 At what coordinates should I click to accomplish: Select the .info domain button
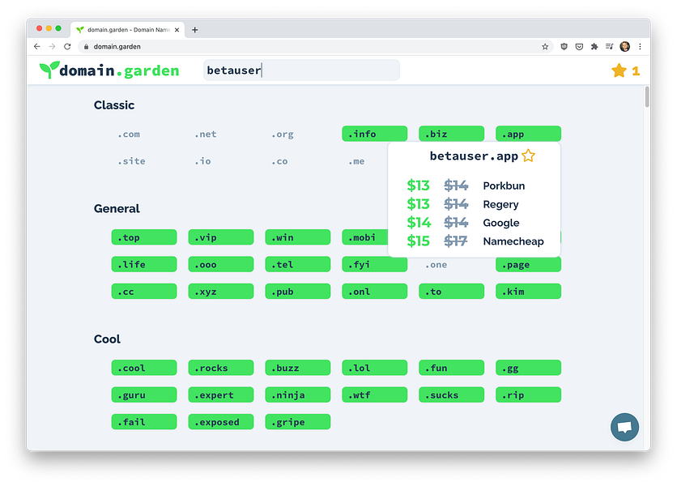click(374, 134)
